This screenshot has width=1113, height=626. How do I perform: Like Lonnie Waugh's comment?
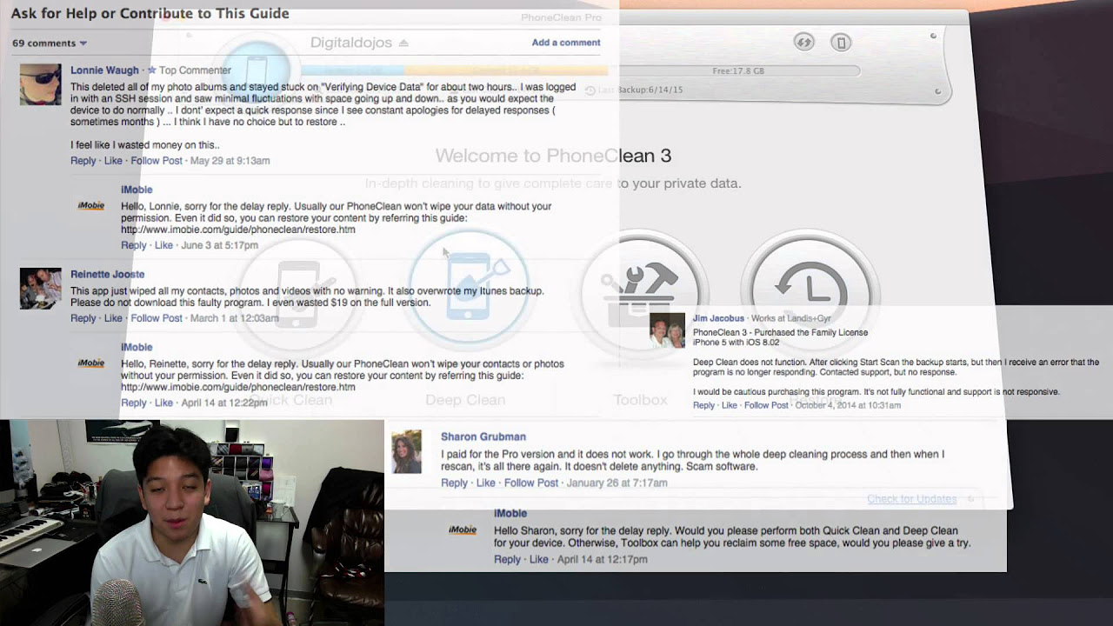pyautogui.click(x=113, y=161)
